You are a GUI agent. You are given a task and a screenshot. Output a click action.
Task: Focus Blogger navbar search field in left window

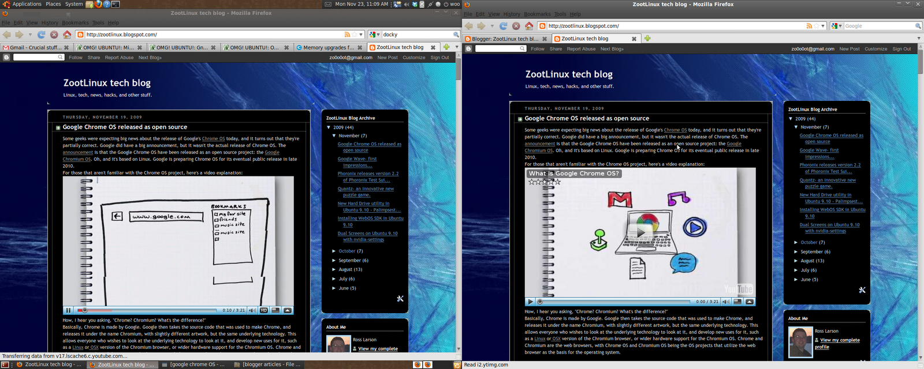pos(38,58)
